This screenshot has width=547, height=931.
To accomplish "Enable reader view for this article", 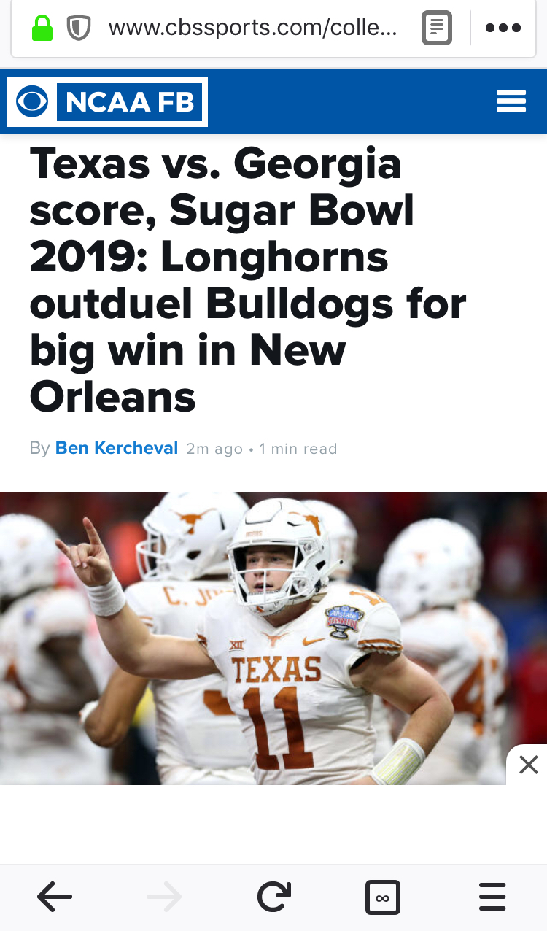I will click(x=437, y=28).
